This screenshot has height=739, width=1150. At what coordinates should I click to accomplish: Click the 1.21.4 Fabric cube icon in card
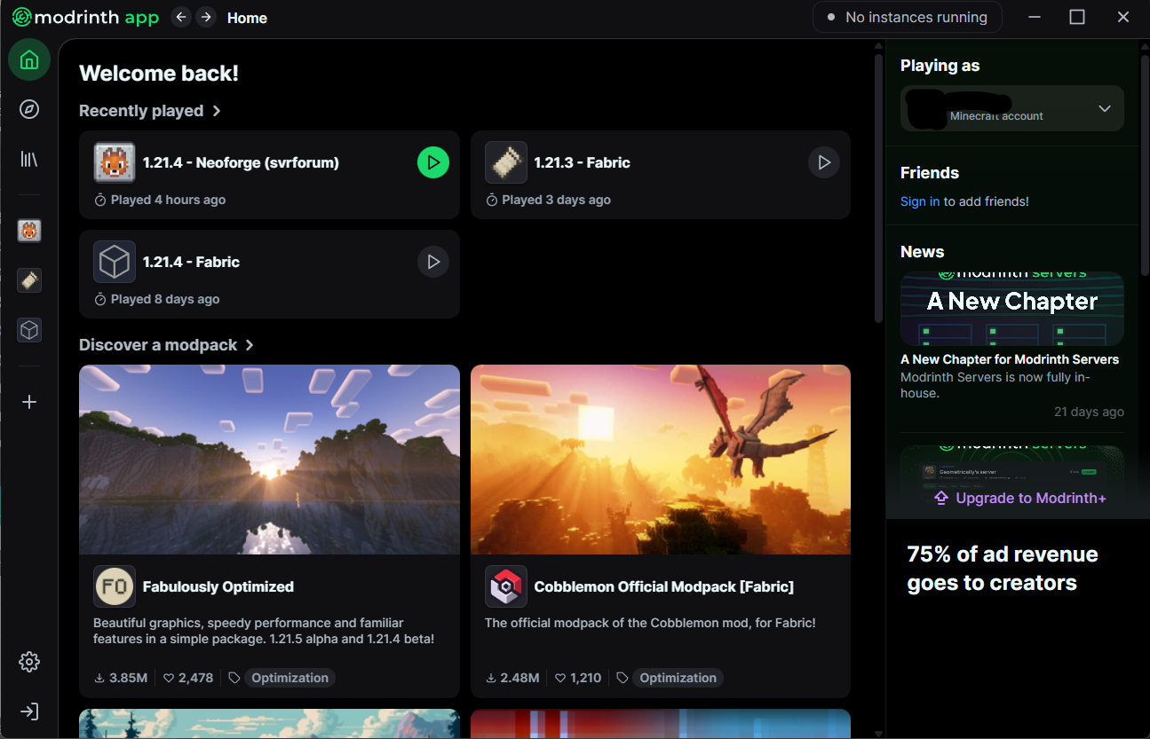click(115, 262)
